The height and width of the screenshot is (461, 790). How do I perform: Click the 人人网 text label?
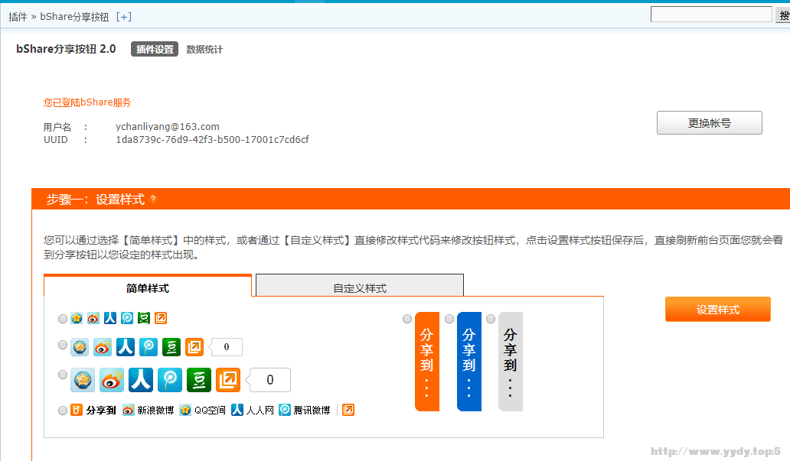pos(260,411)
